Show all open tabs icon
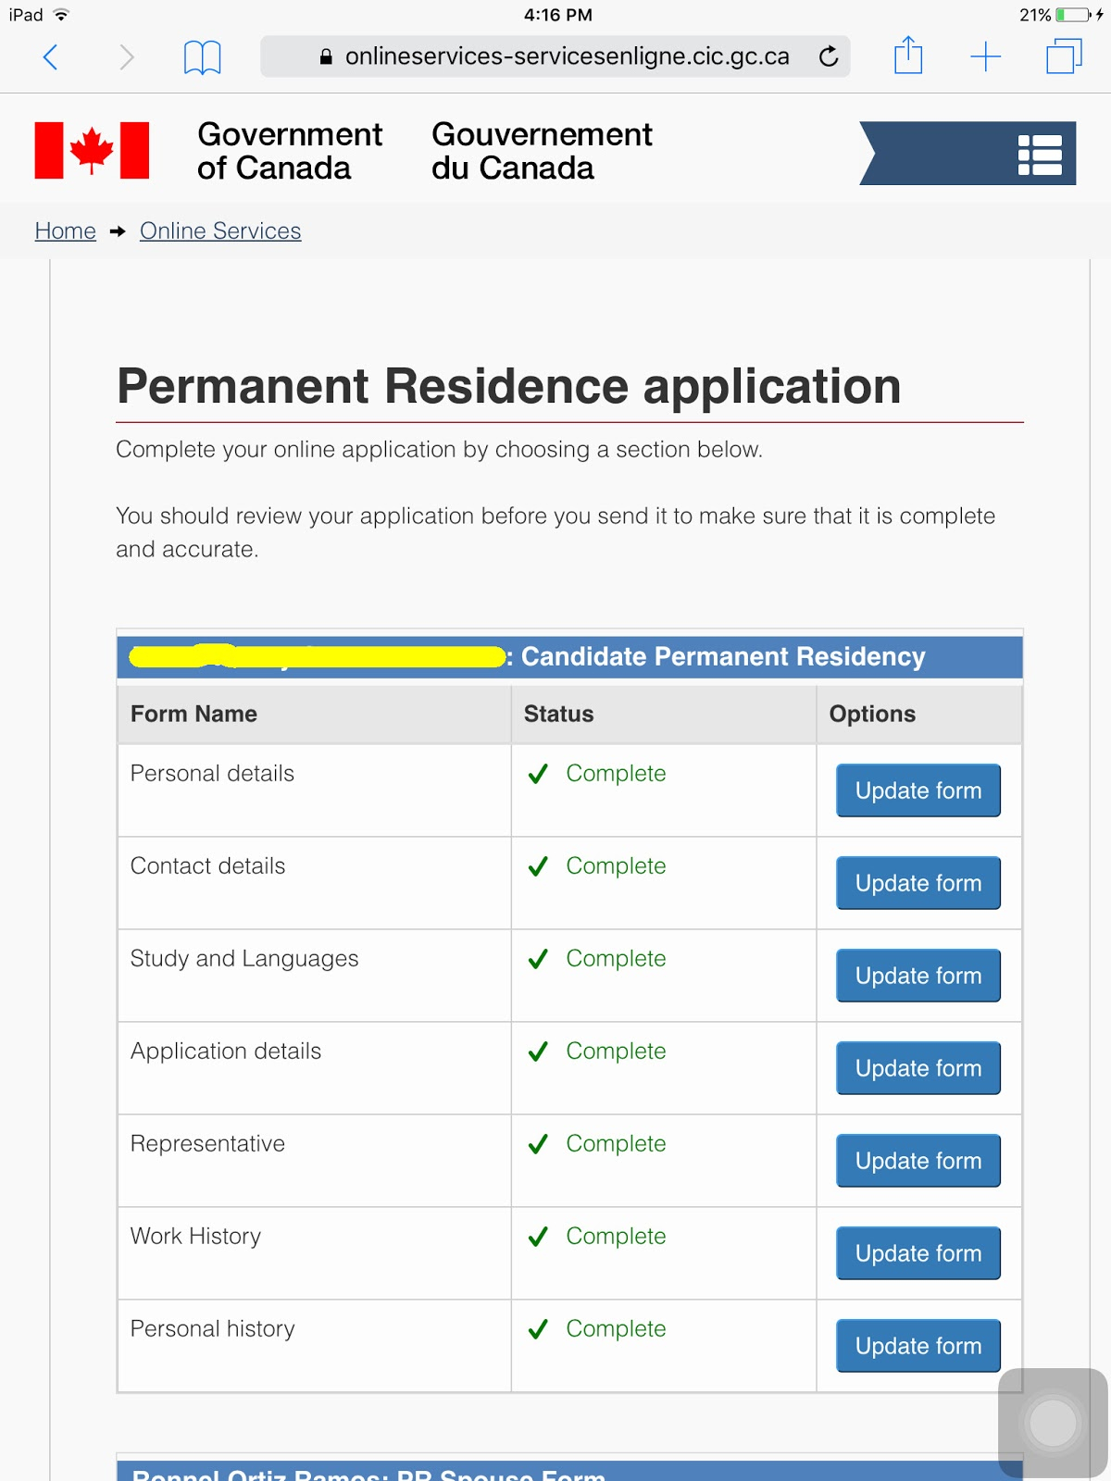Screen dimensions: 1111x1481 coord(1064,56)
